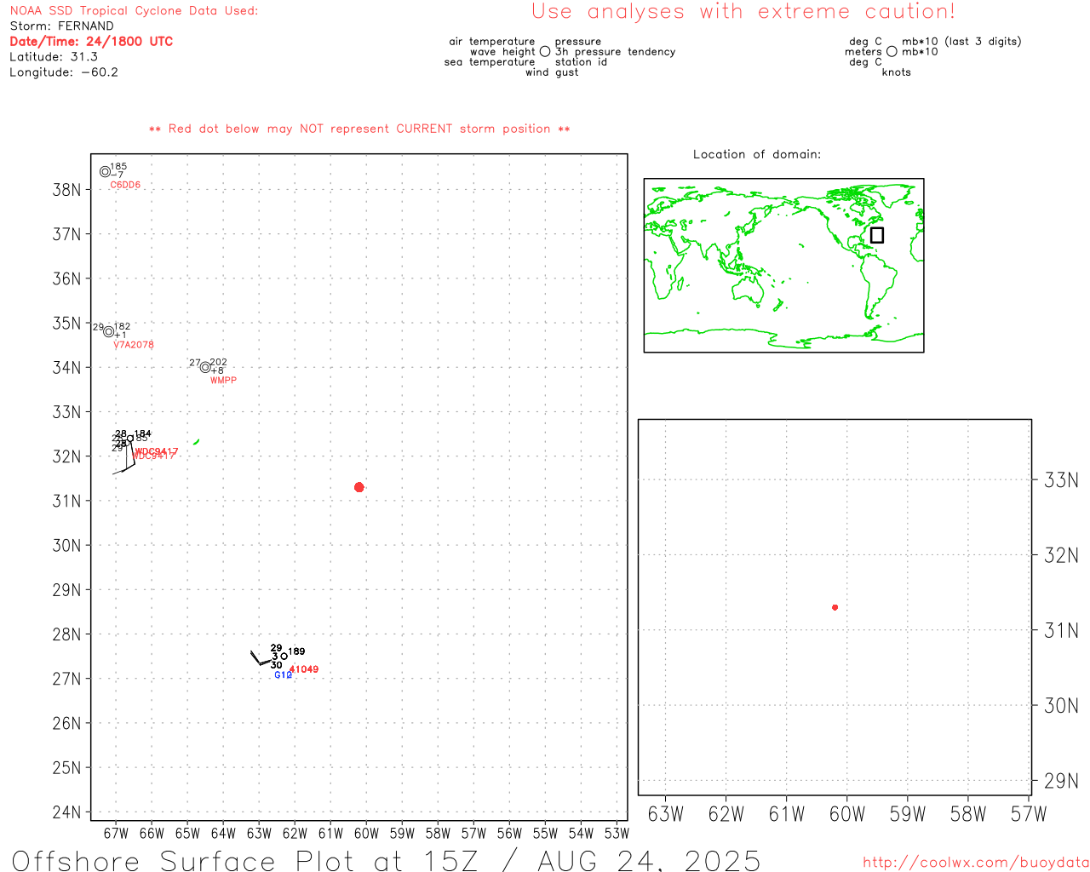The width and height of the screenshot is (1090, 872).
Task: Click '3h pressure tendency' legend text
Action: 615,51
